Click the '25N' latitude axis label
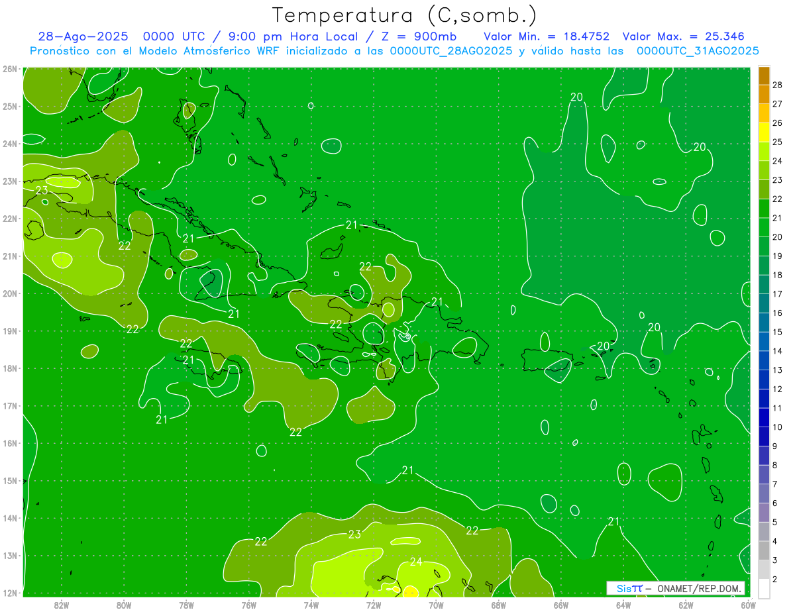The width and height of the screenshot is (795, 614). tap(10, 106)
